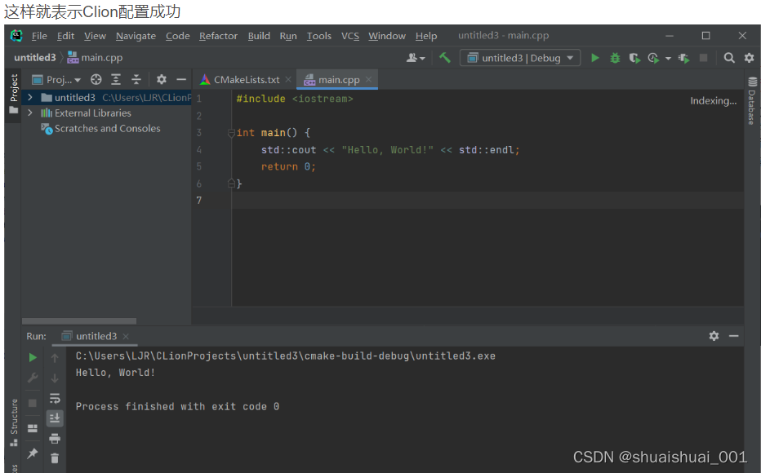Switch to the main.cpp editor tab
The height and width of the screenshot is (473, 761).
tap(339, 80)
